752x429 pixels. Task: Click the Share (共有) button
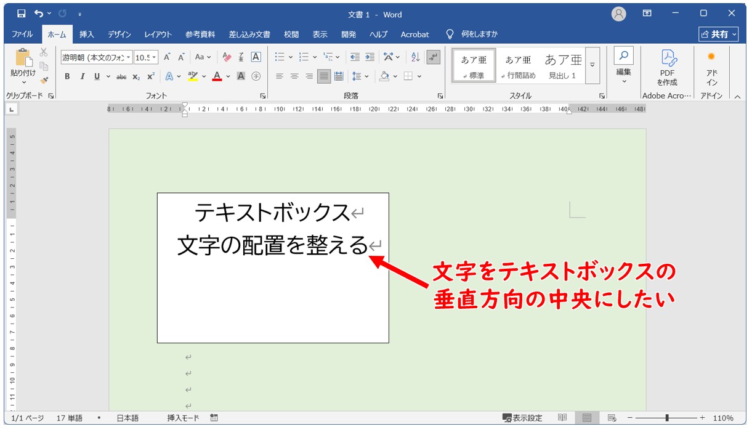719,35
